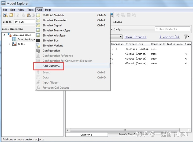The height and width of the screenshot is (142, 193).
Task: Switch to Search Results tab
Action: [x=128, y=134]
